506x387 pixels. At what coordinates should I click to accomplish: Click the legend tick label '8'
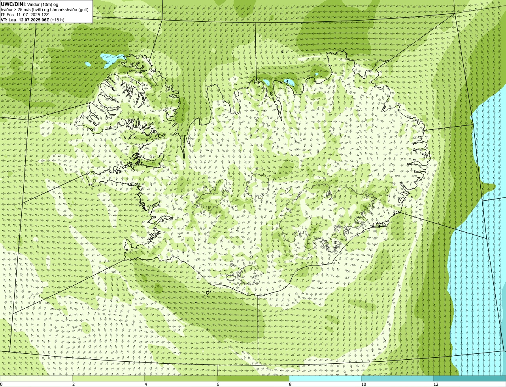click(x=291, y=384)
